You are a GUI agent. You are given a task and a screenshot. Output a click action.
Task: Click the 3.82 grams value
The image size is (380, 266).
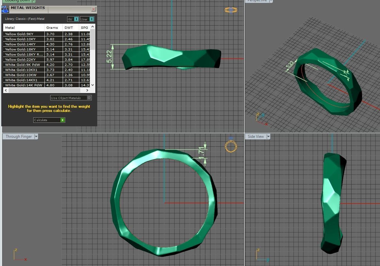51,39
